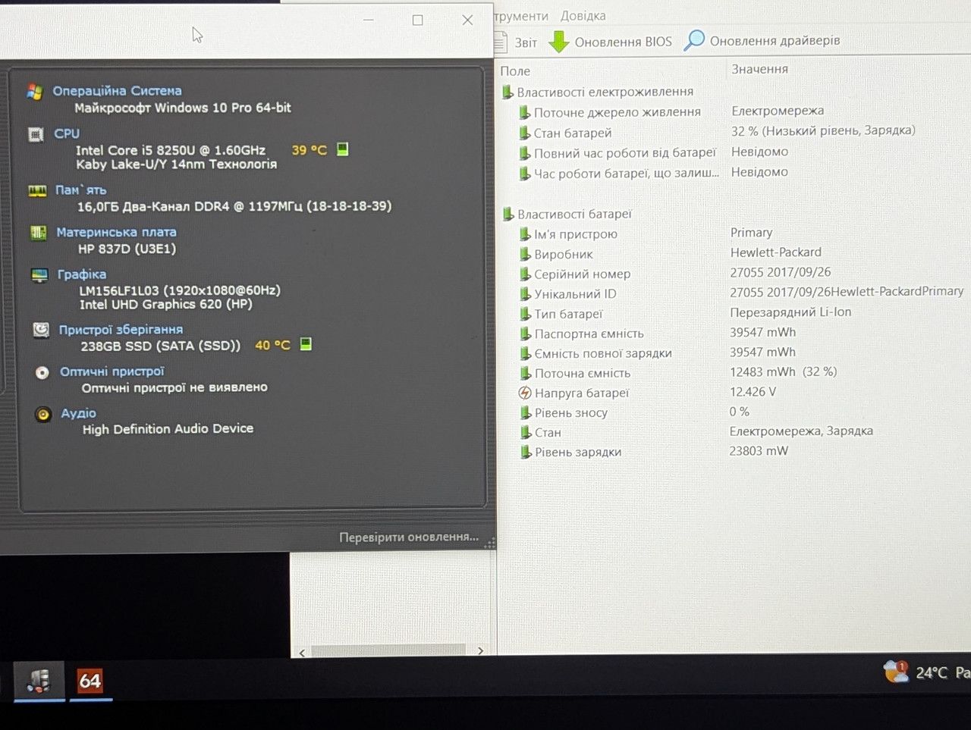The image size is (971, 730).
Task: Click the Windows logo icon beside Операційна Система
Action: click(34, 92)
